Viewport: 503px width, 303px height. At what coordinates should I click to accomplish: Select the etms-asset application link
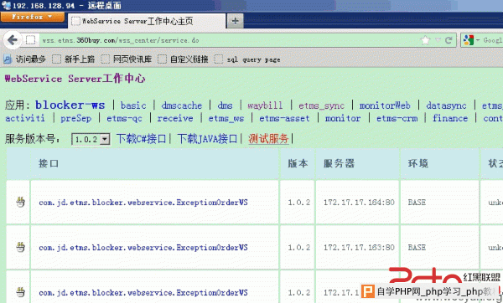[284, 118]
